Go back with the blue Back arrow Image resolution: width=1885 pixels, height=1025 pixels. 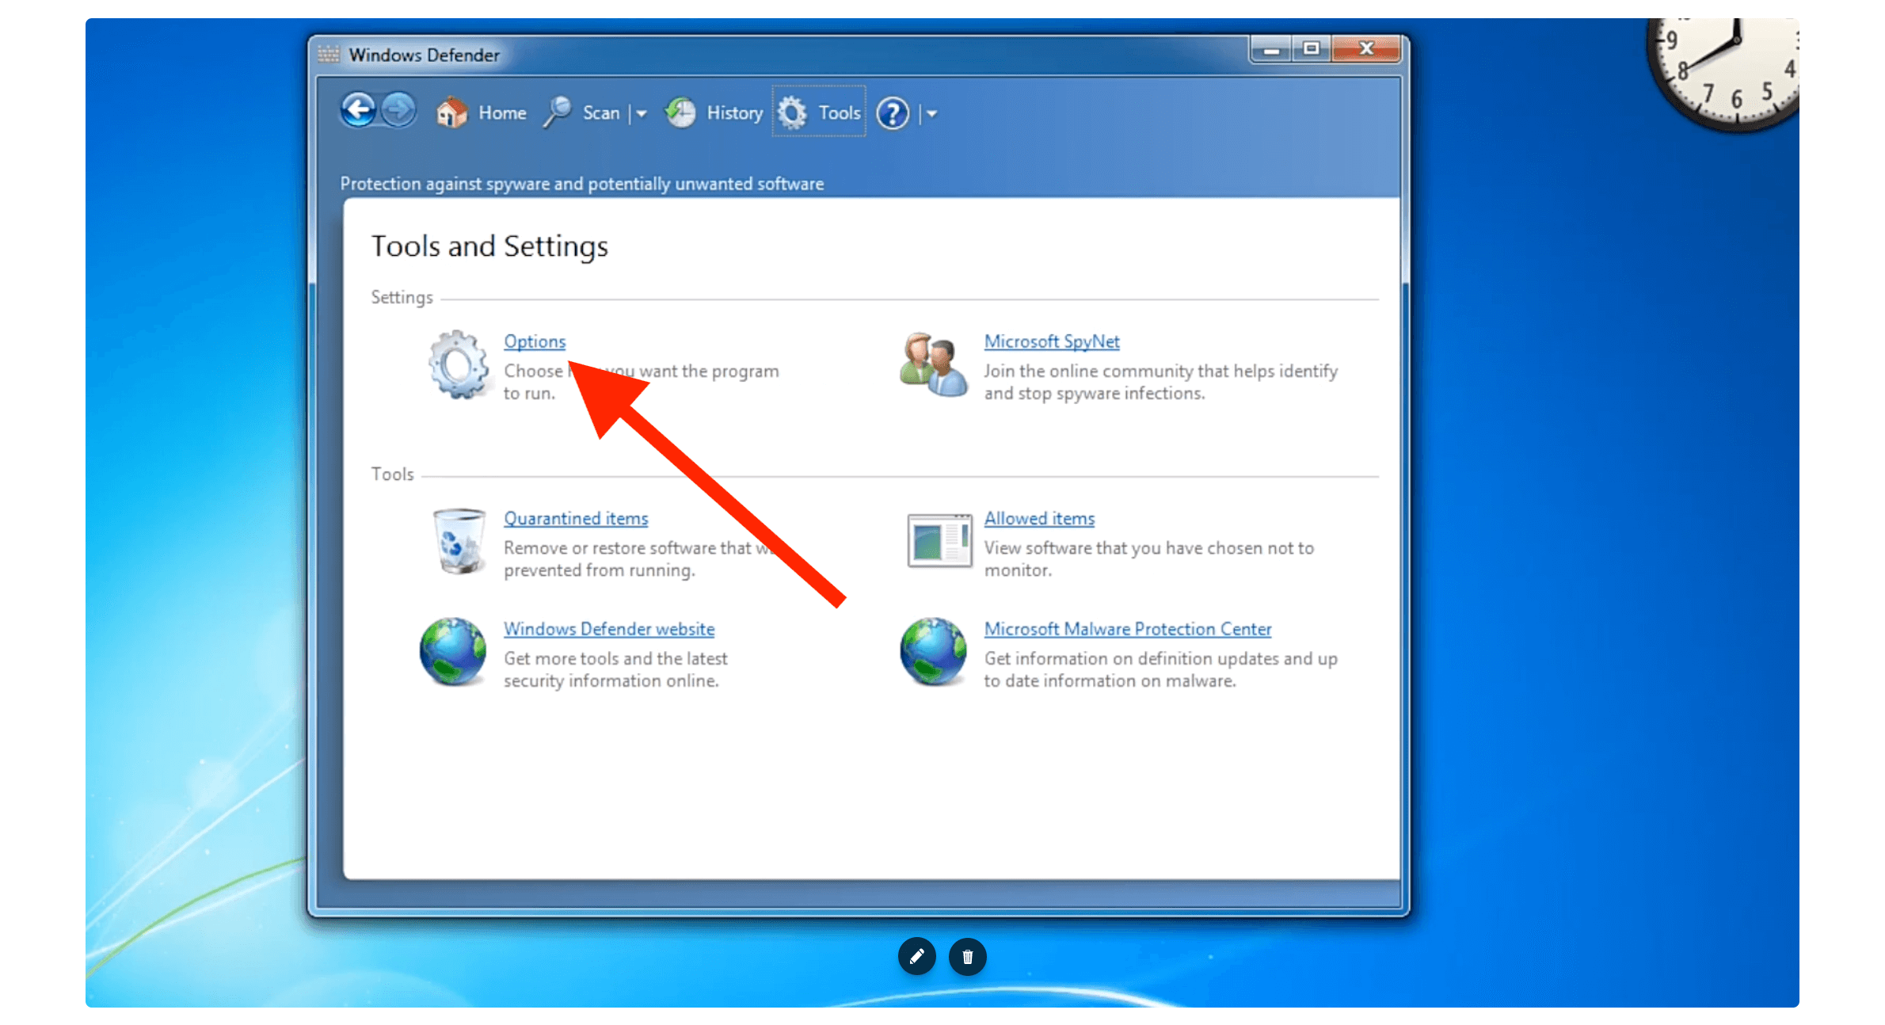coord(358,110)
